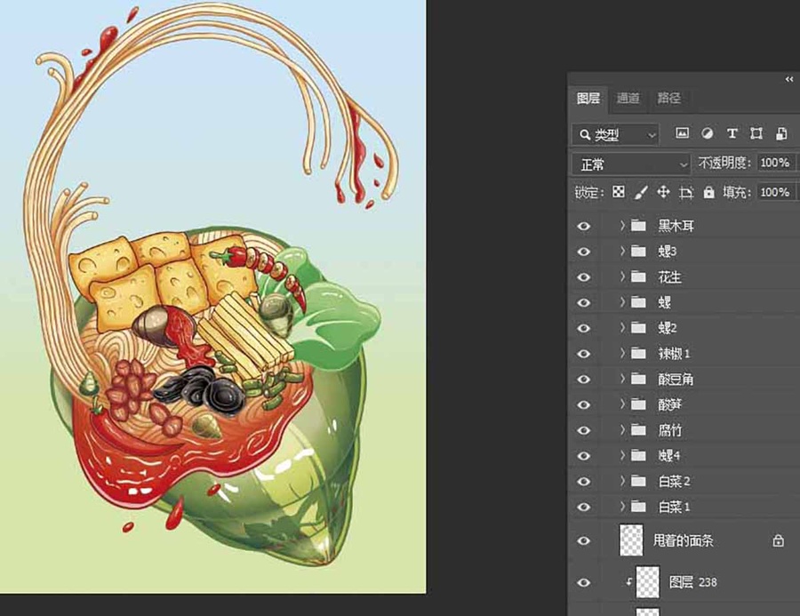Screen dimensions: 800x616
Task: Filter layers by adjustment layer icon
Action: [x=708, y=133]
